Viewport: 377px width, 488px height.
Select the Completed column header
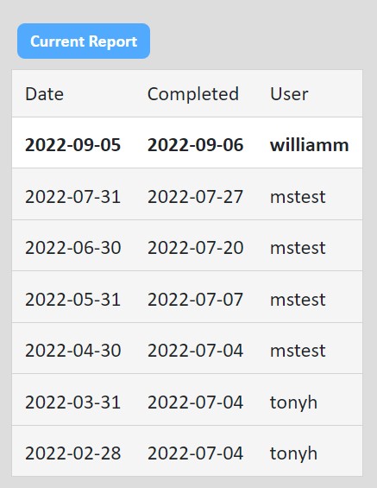tap(193, 94)
